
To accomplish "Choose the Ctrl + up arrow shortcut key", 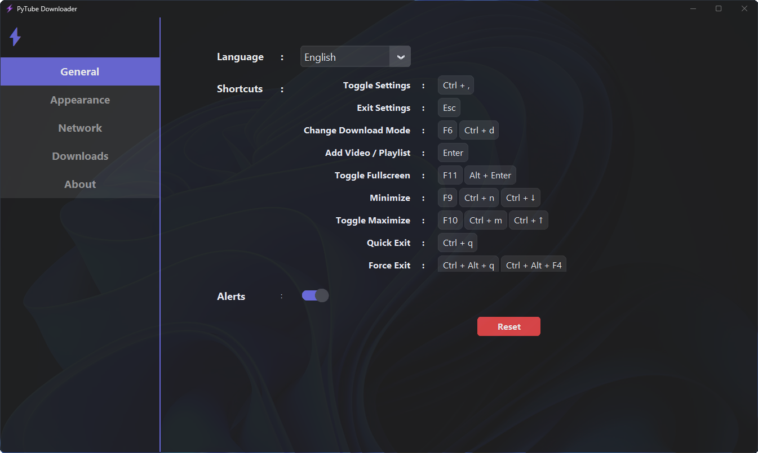I will [x=529, y=221].
